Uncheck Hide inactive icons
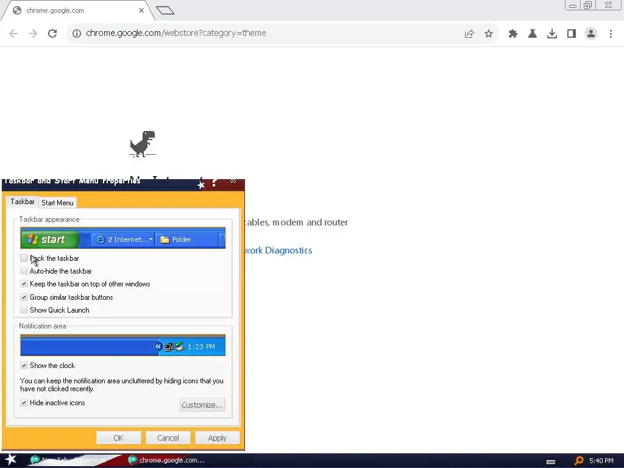Viewport: 624px width, 468px height. tap(24, 403)
